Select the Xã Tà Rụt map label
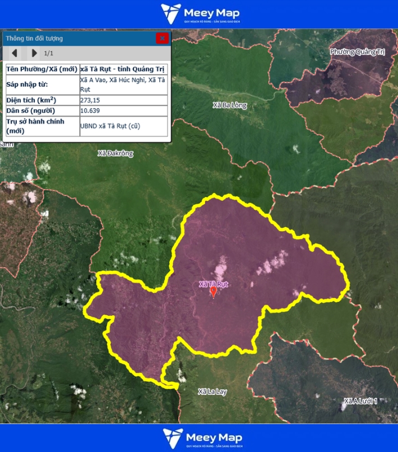398x452 pixels. click(214, 284)
